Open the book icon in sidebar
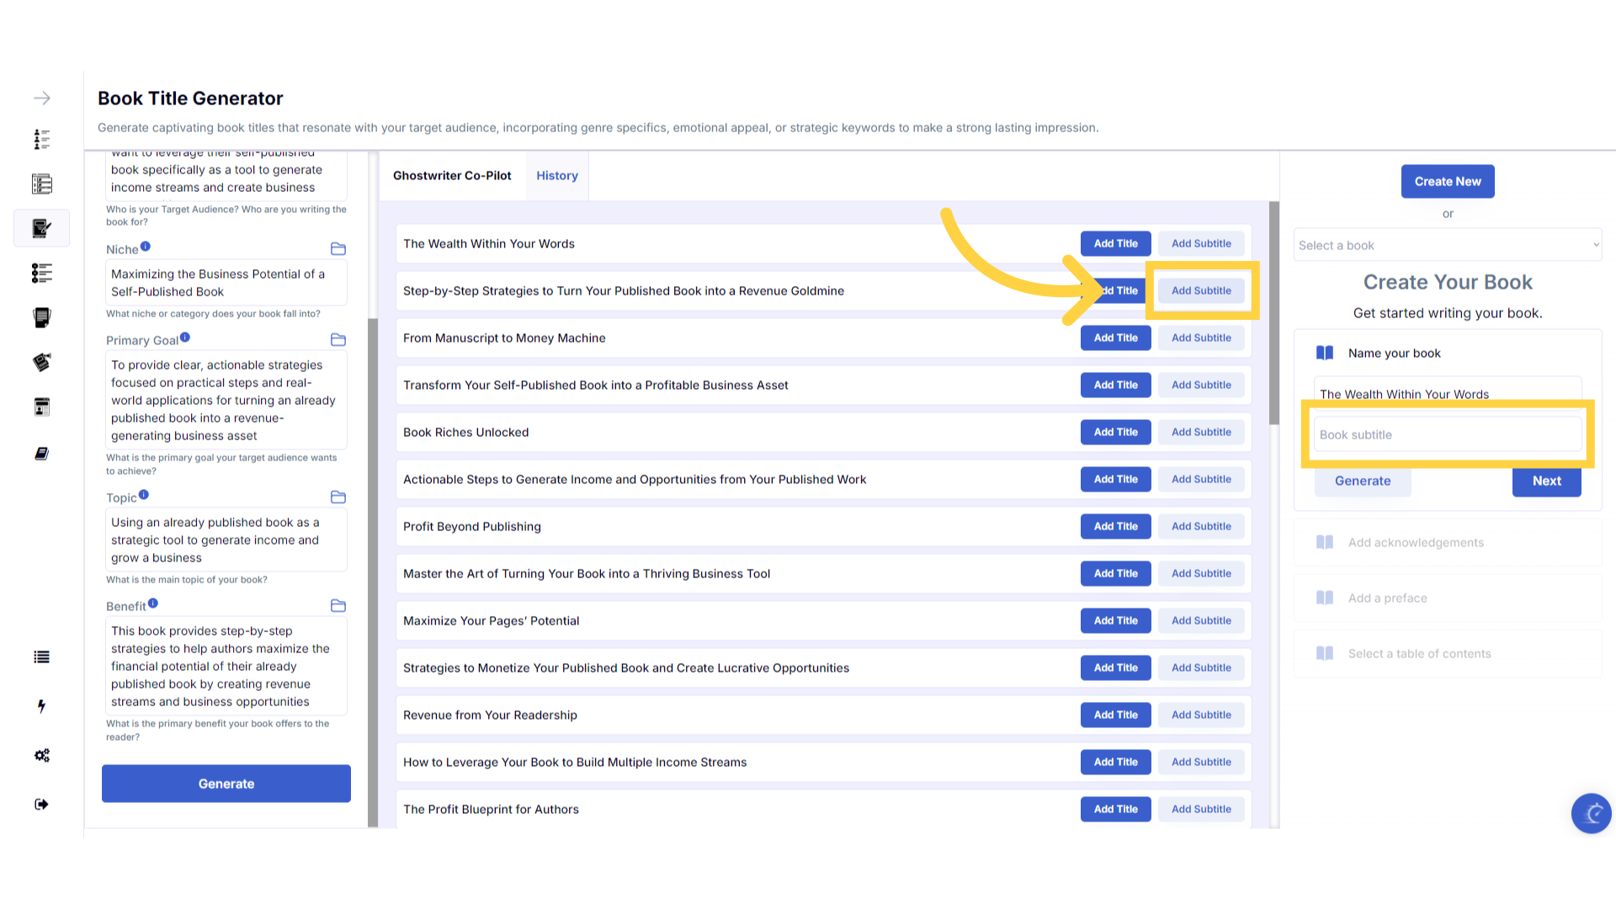The width and height of the screenshot is (1616, 909). coord(41,454)
